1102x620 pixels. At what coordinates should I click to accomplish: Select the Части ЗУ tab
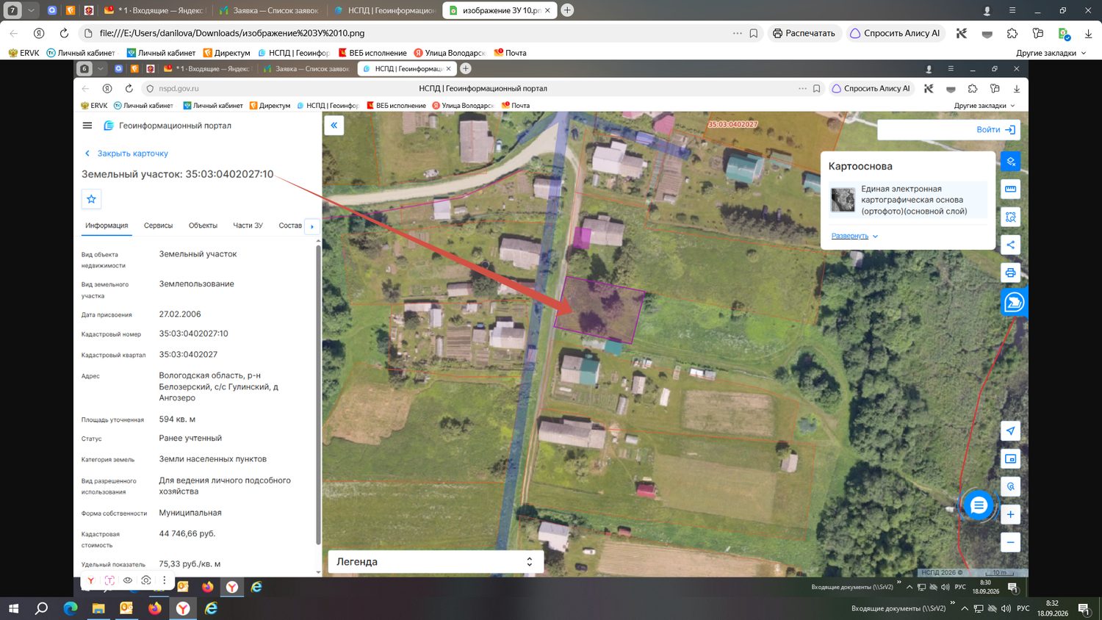(x=248, y=226)
